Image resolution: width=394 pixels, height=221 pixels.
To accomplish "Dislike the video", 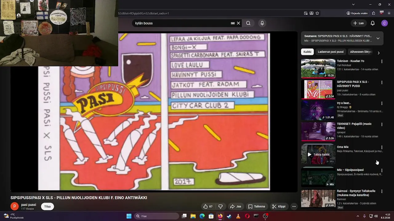I will pyautogui.click(x=220, y=206).
